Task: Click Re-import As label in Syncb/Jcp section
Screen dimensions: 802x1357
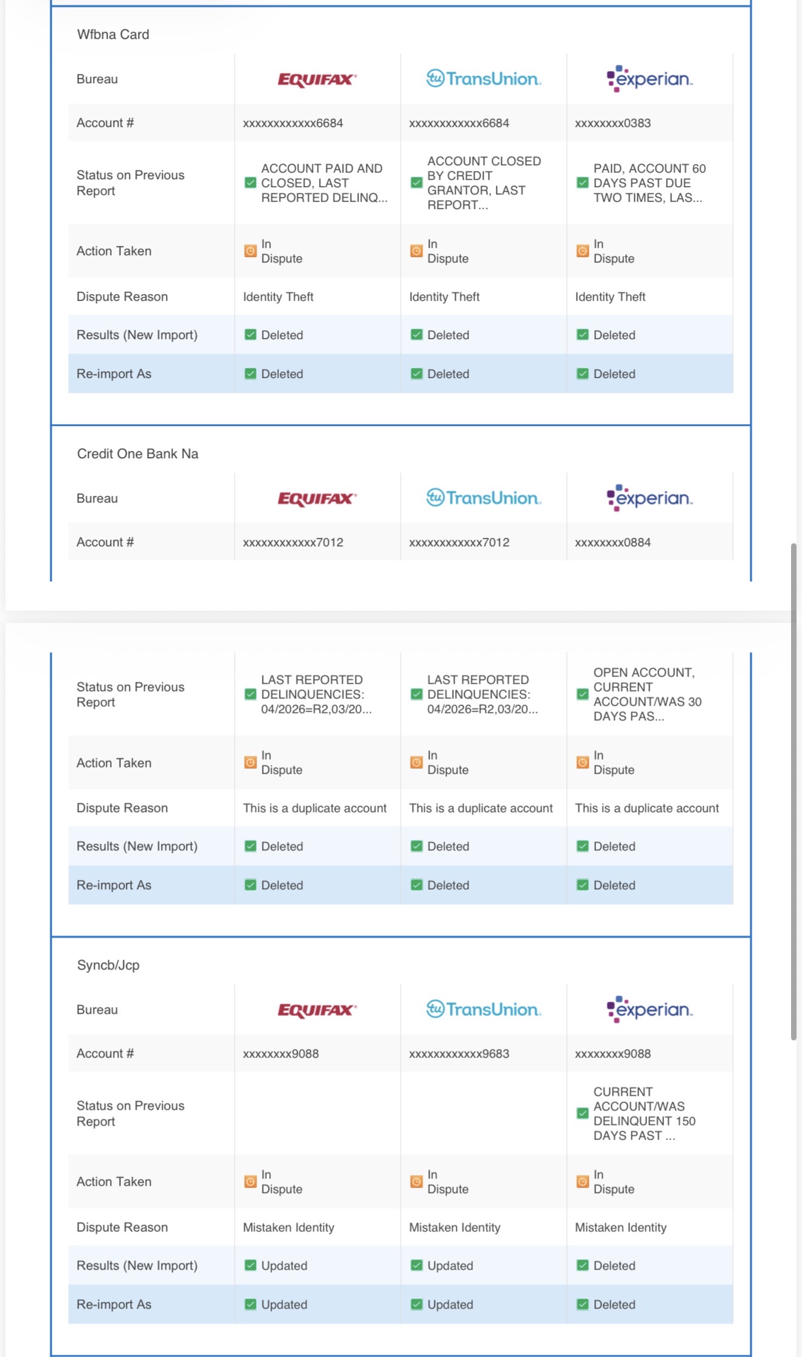Action: click(114, 1304)
